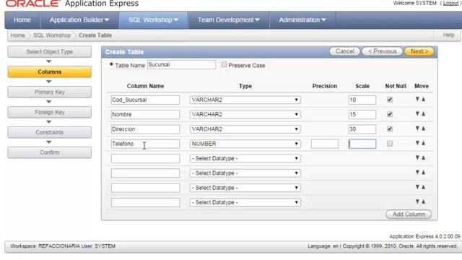Move the Nombre row down with its arrow
Image resolution: width=462 pixels, height=260 pixels.
[x=417, y=114]
